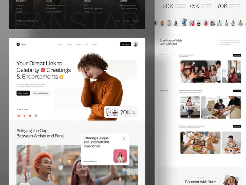The width and height of the screenshot is (246, 185).
Task: Select the pink thumbnail in New Experience card
Action: tap(120, 156)
